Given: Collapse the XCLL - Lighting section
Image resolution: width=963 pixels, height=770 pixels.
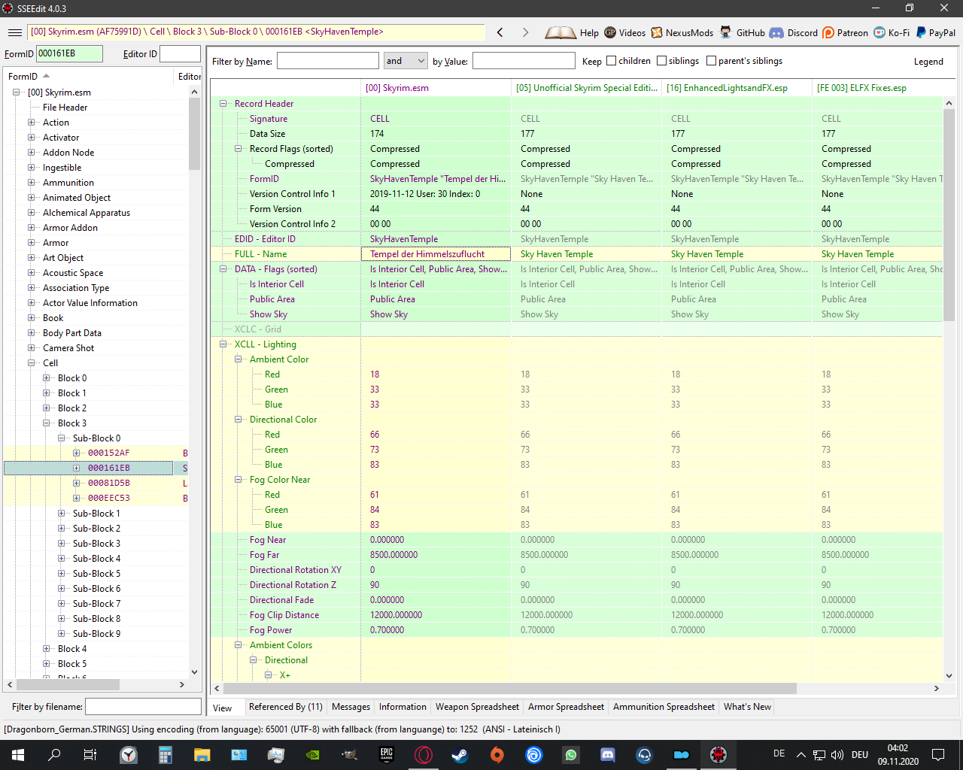Looking at the screenshot, I should [223, 344].
